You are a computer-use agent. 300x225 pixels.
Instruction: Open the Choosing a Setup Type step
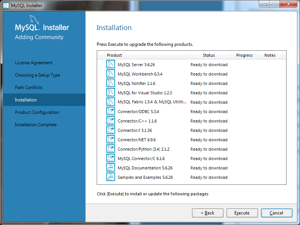(x=37, y=75)
